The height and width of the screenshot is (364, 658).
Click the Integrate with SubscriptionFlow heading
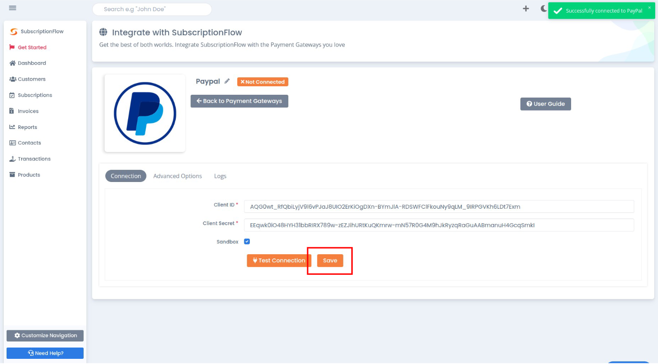(x=177, y=32)
